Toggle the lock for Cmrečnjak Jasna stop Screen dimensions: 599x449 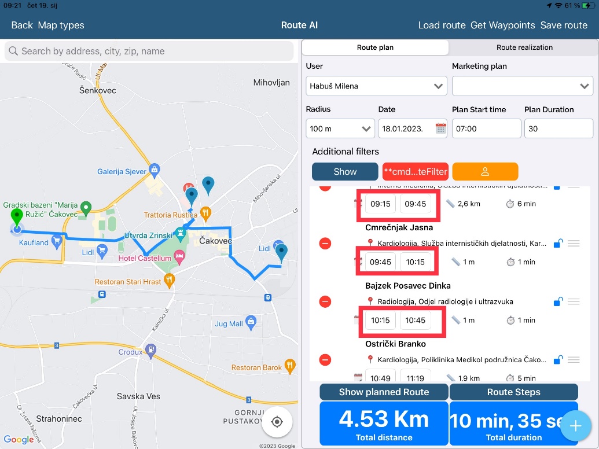click(x=557, y=244)
